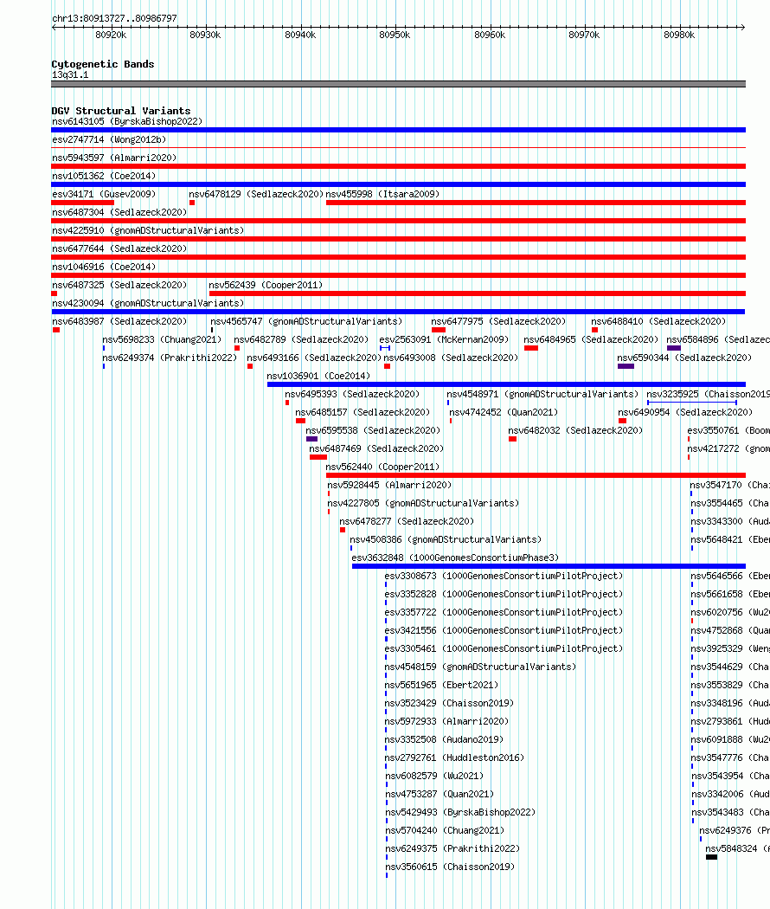The height and width of the screenshot is (909, 770).
Task: Open the nsv4548971 gnomAD variant label
Action: click(542, 394)
